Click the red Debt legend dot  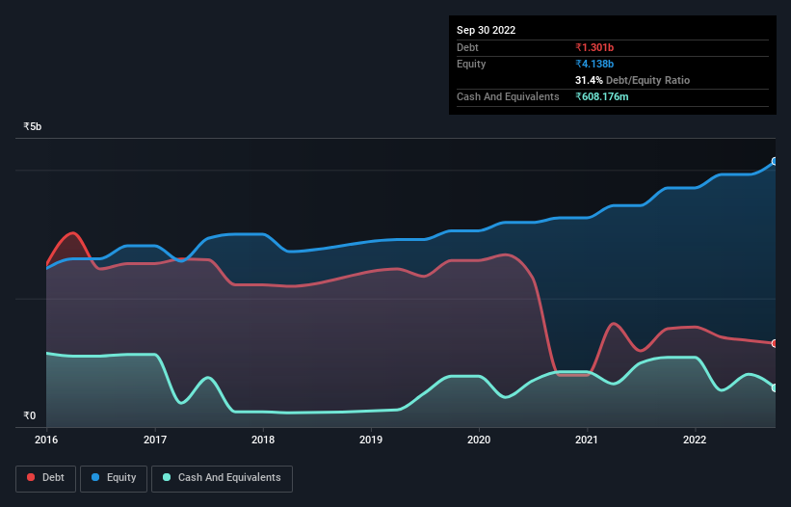(31, 477)
